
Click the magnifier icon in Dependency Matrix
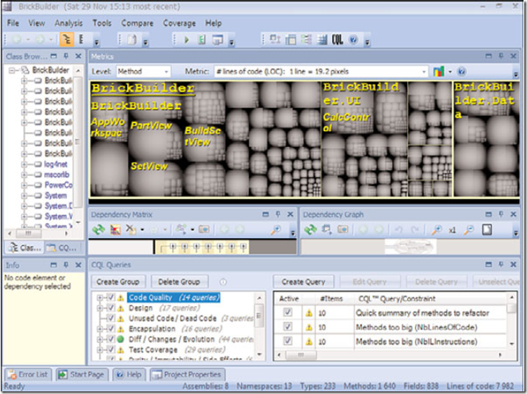(275, 230)
